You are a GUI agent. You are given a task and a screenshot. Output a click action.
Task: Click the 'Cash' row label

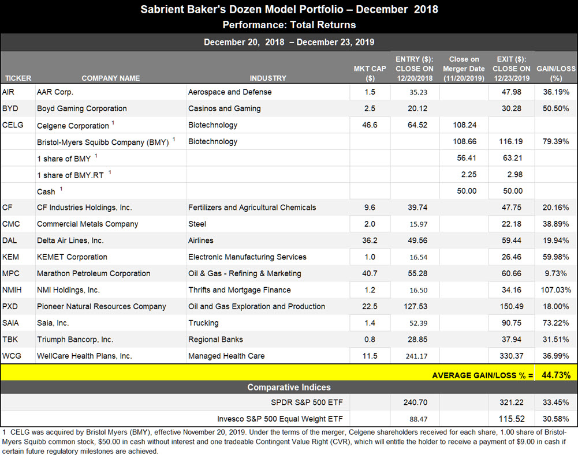[46, 192]
